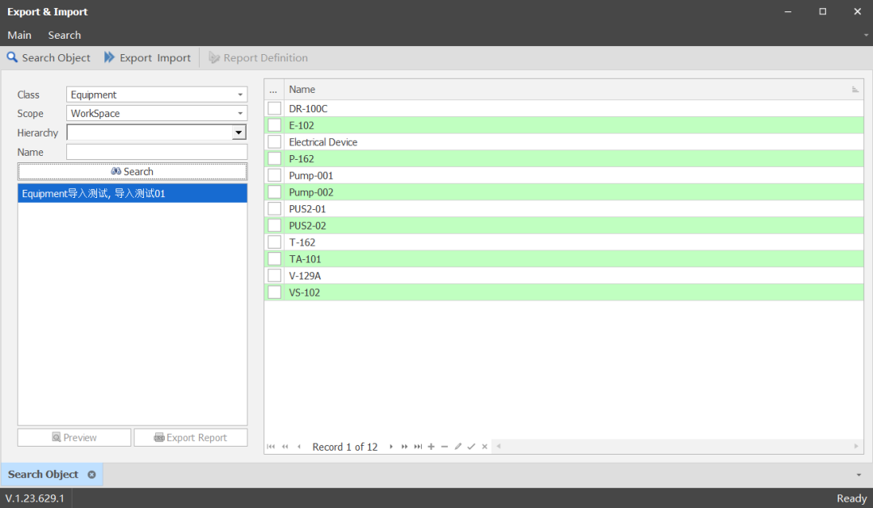873x508 pixels.
Task: Click the Search button with binoculars
Action: click(x=133, y=171)
